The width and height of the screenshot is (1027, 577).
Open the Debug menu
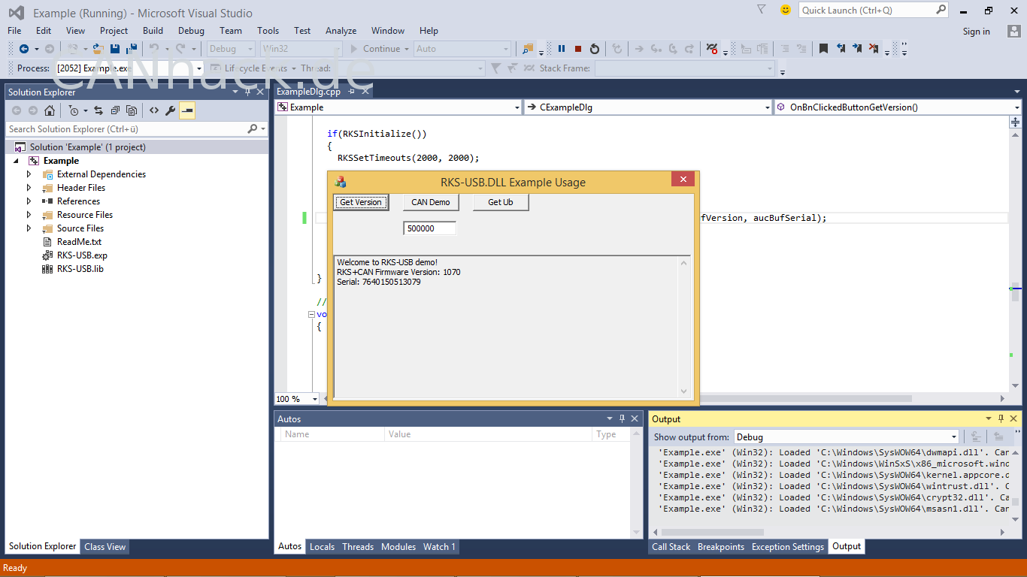tap(191, 31)
